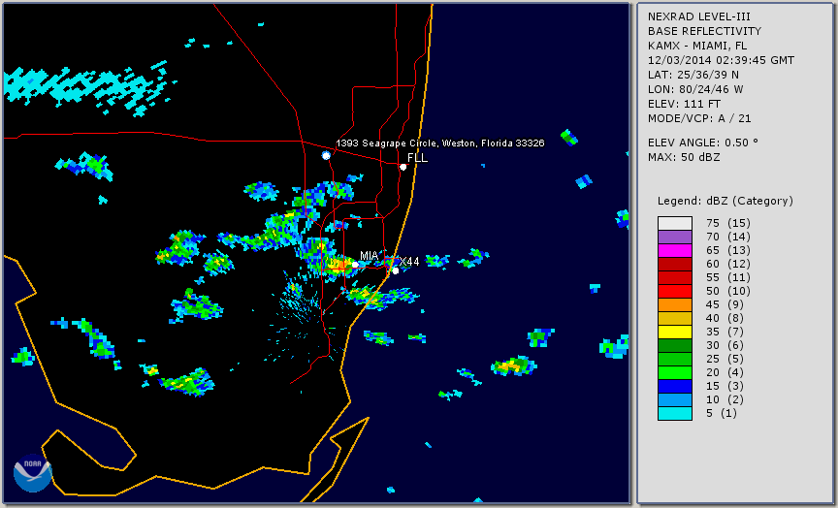
Task: Select the 50 dBZ bright red swatch
Action: pyautogui.click(x=675, y=291)
